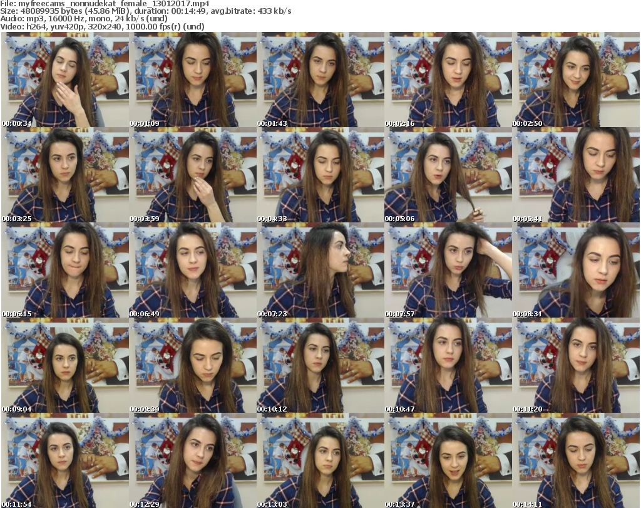641x508 pixels.
Task: Select the thumbnail frame at 00:05:06
Action: click(448, 175)
